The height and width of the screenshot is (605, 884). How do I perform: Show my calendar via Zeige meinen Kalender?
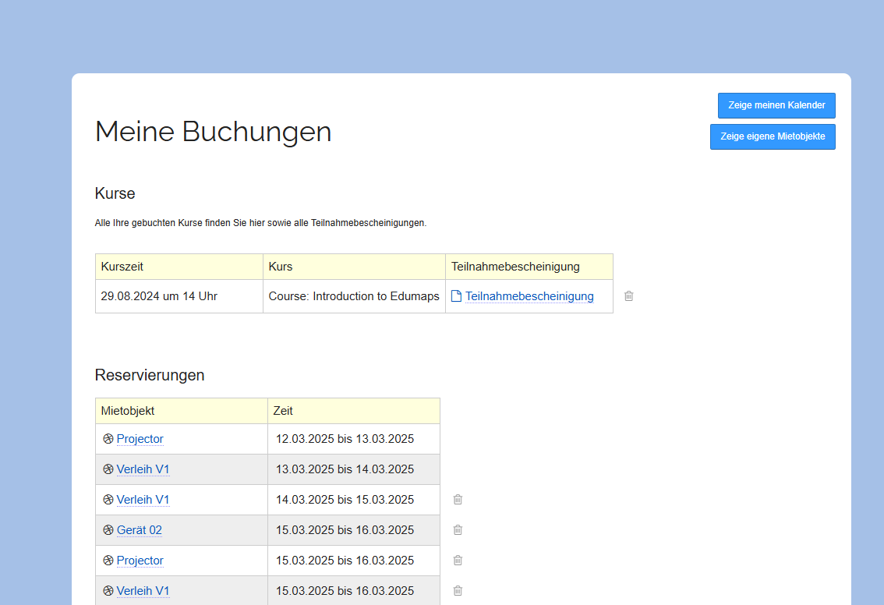click(x=776, y=105)
